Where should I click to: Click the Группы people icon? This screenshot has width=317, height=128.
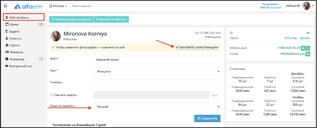(x=7, y=45)
